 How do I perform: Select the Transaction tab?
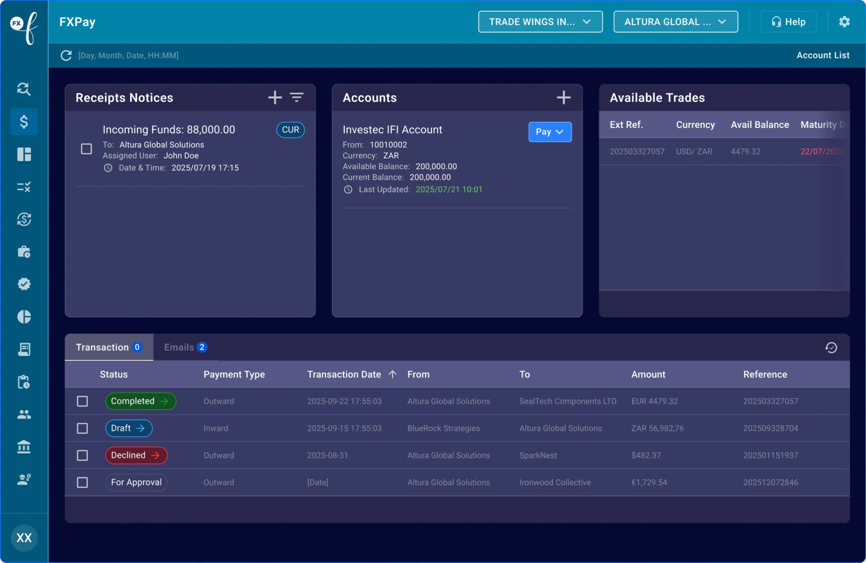[109, 347]
